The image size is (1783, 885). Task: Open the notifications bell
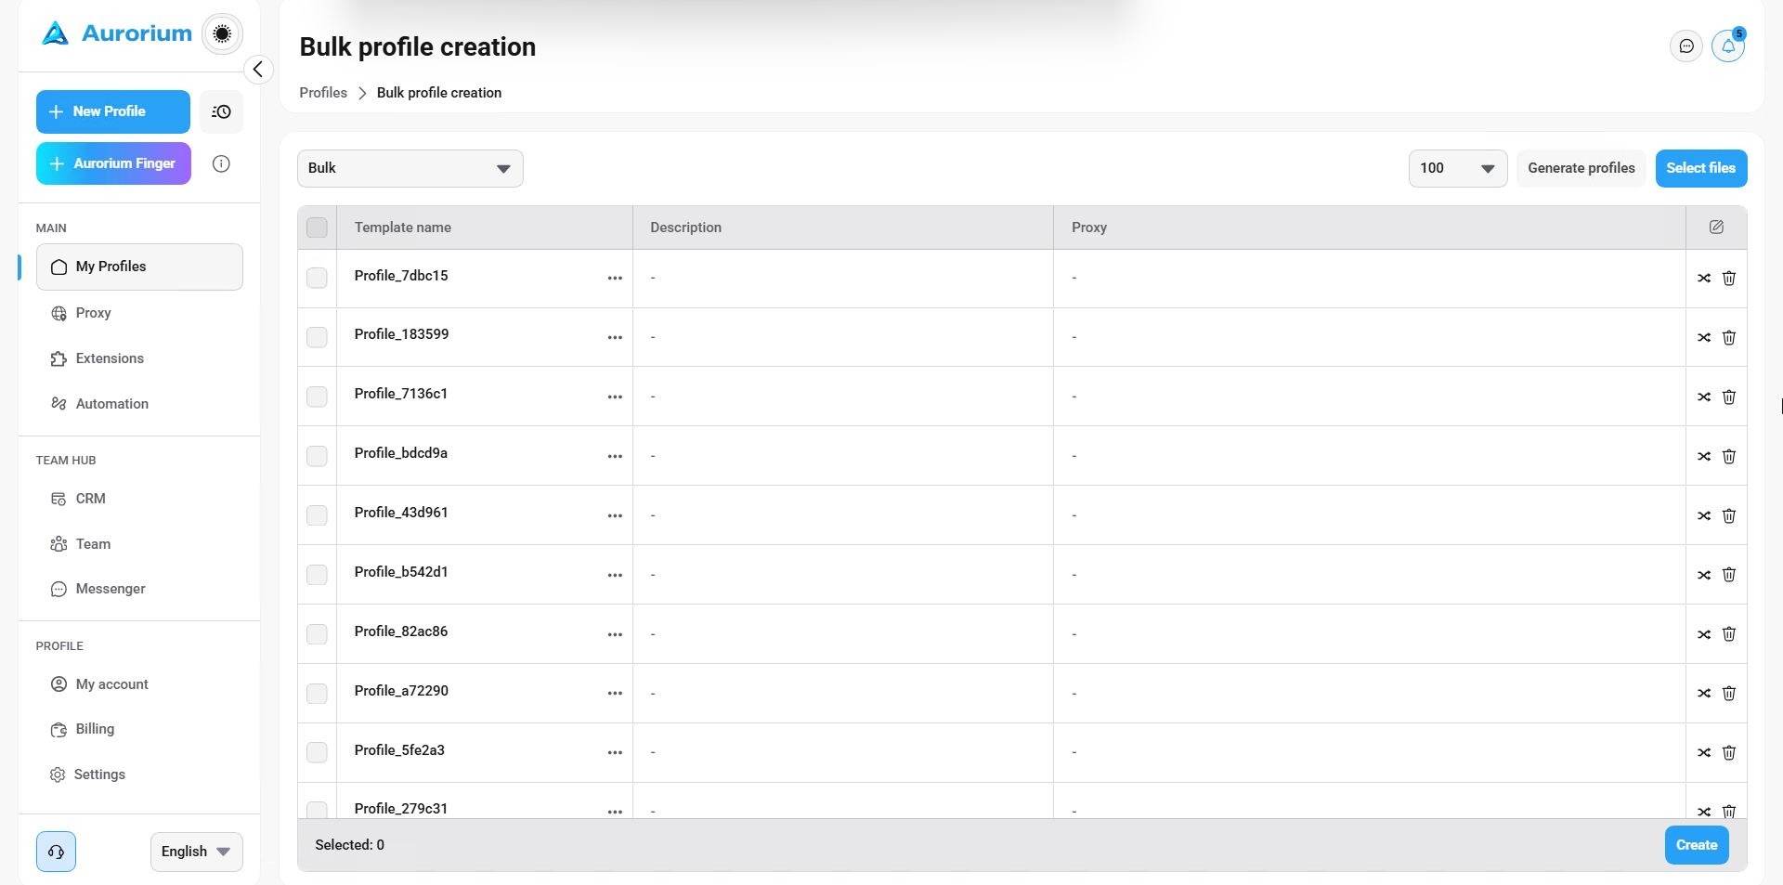click(1728, 46)
